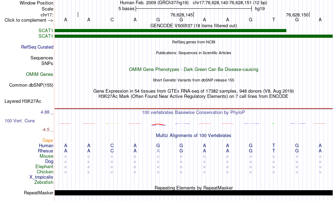Click the T base in the reference sequence

tap(274, 20)
